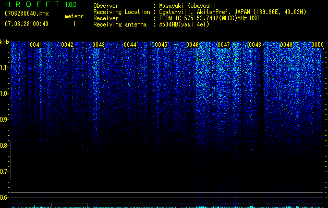
Task: Click the 0706280040.png filename text
Action: click(27, 14)
